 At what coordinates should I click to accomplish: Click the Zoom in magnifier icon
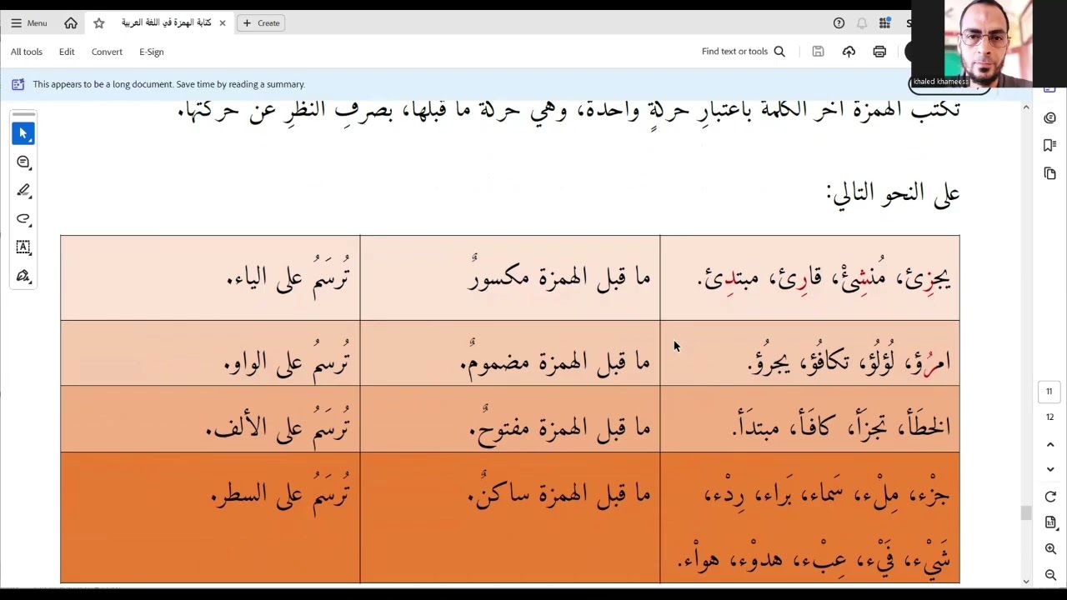click(x=1050, y=549)
